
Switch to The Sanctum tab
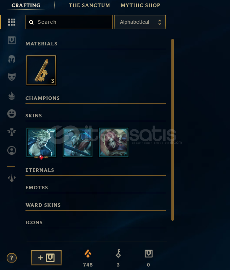click(x=89, y=5)
